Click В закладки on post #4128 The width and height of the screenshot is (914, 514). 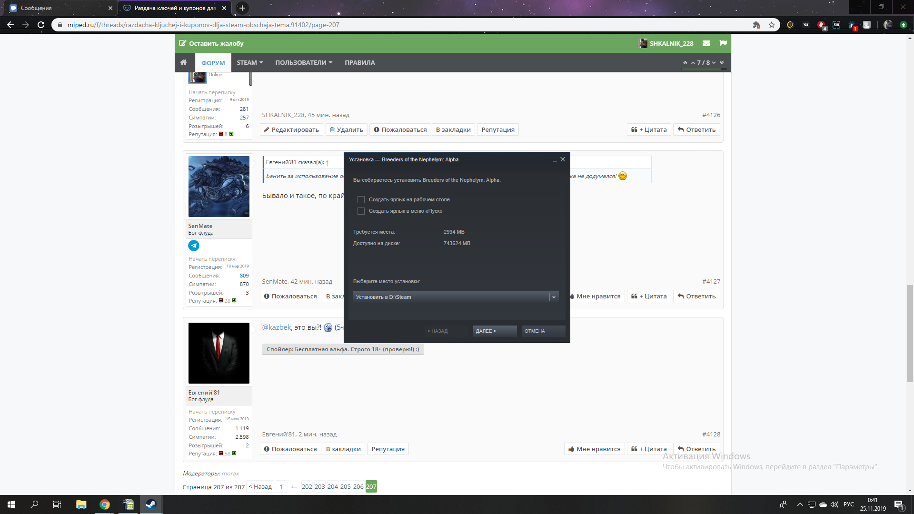(343, 449)
